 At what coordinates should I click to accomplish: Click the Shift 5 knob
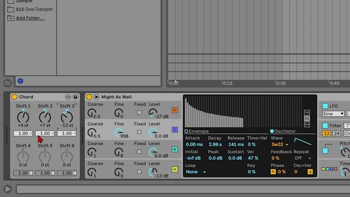45,157
